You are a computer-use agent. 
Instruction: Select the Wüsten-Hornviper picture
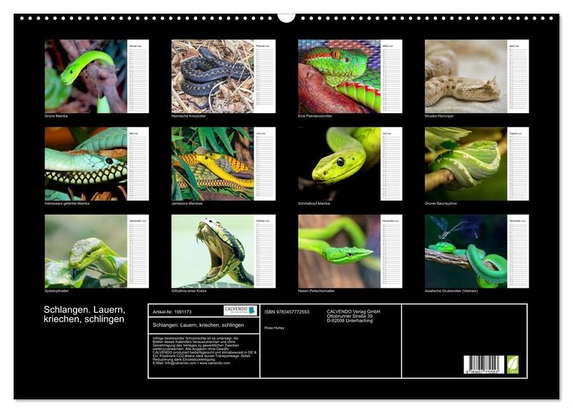[x=466, y=75]
